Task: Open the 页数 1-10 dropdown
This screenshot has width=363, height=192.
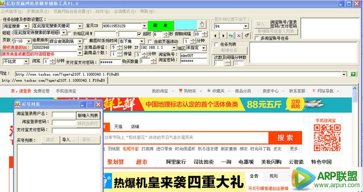Action: tap(29, 41)
